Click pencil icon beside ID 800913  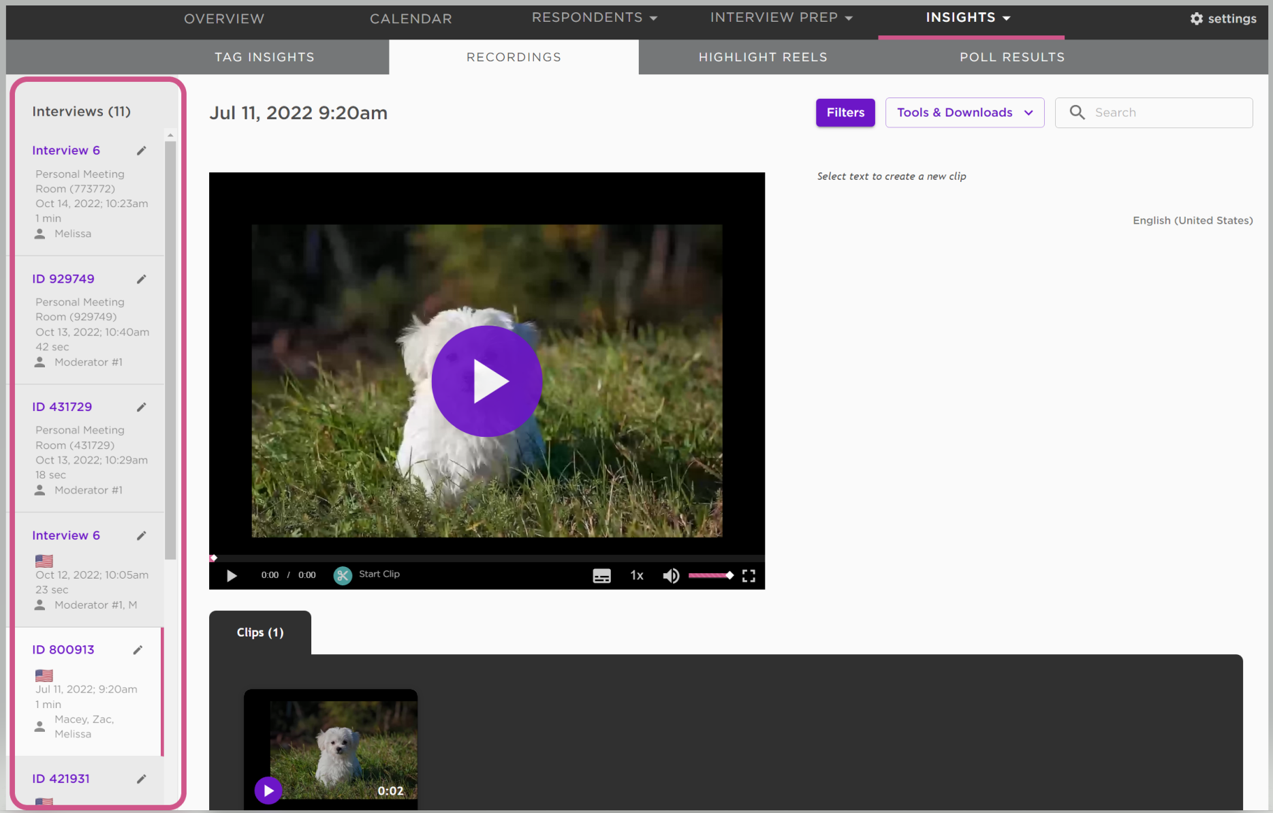point(138,649)
